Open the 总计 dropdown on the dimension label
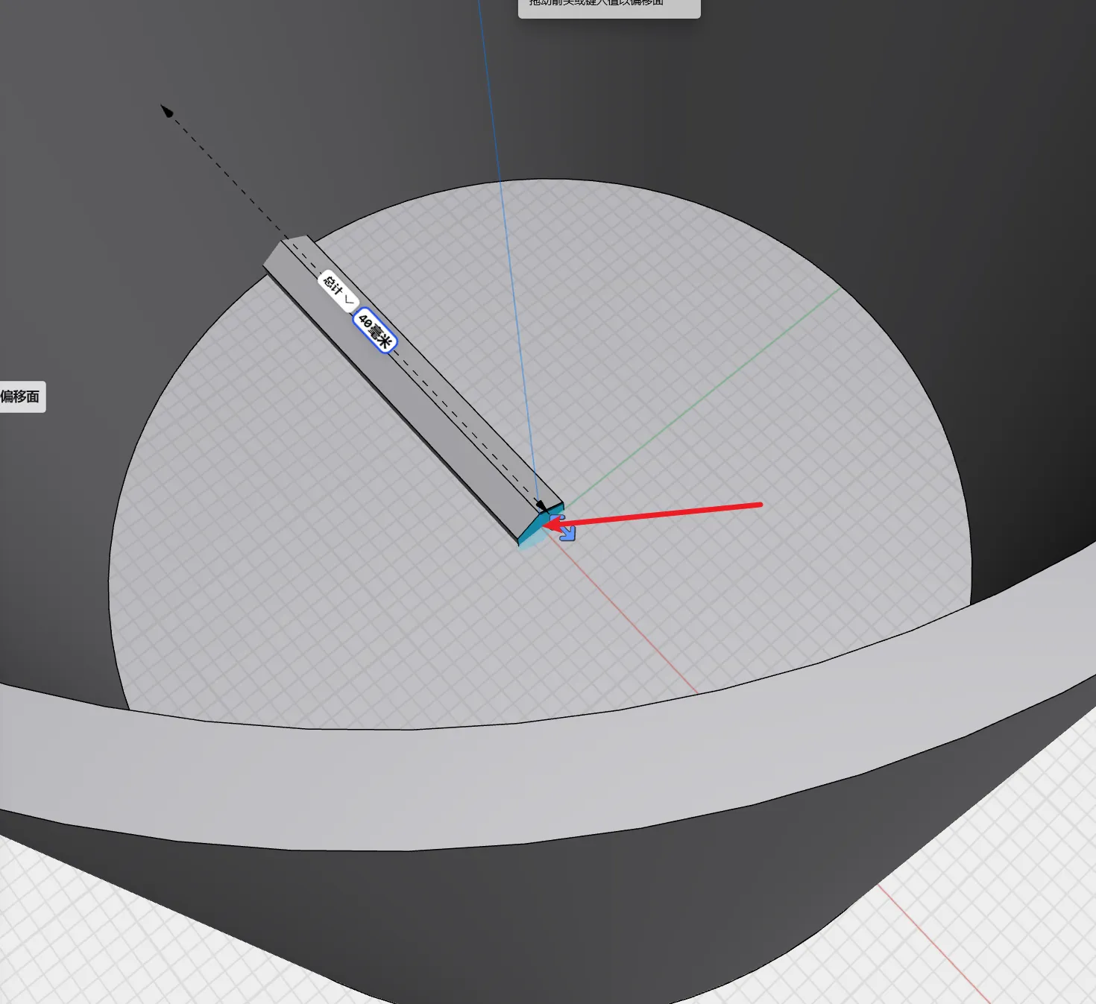This screenshot has width=1096, height=1004. pyautogui.click(x=338, y=291)
